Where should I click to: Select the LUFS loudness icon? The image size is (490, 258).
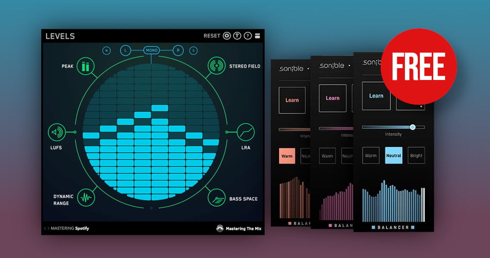[57, 133]
